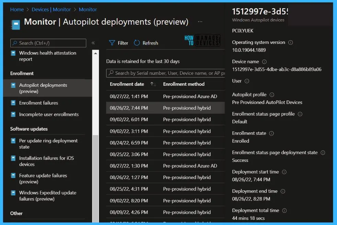Select the 09/02/22, 6:01 PM deployment row
337x225 pixels.
click(x=166, y=119)
